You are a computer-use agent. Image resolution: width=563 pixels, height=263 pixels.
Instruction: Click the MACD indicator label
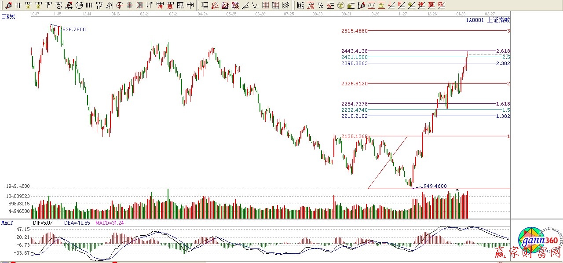click(7, 223)
